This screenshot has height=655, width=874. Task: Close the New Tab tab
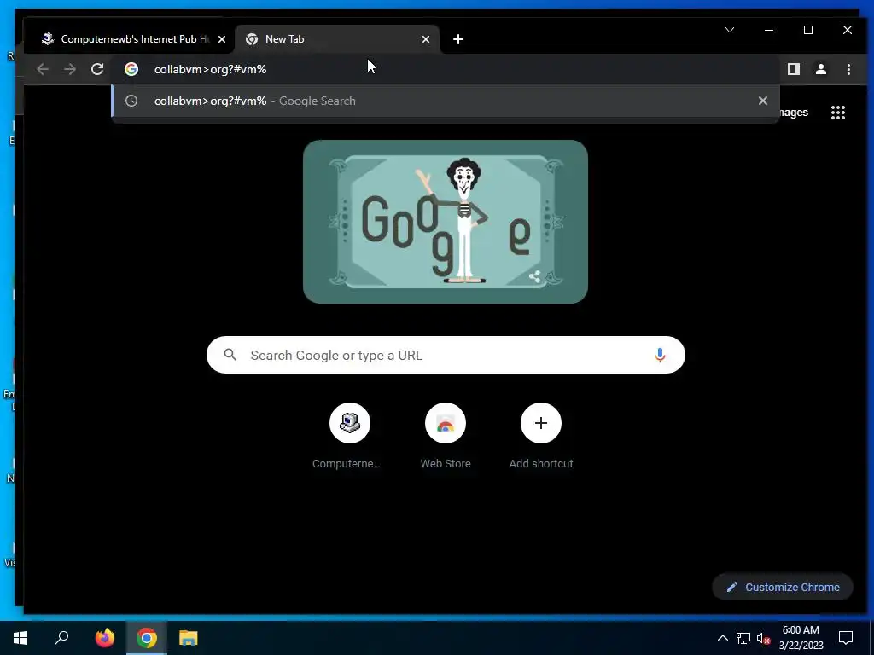(x=426, y=39)
